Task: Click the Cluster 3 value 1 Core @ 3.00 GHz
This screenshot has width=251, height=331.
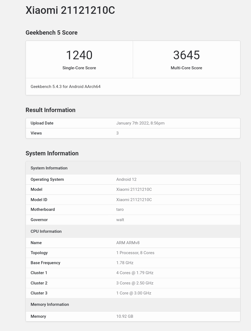Action: click(134, 293)
